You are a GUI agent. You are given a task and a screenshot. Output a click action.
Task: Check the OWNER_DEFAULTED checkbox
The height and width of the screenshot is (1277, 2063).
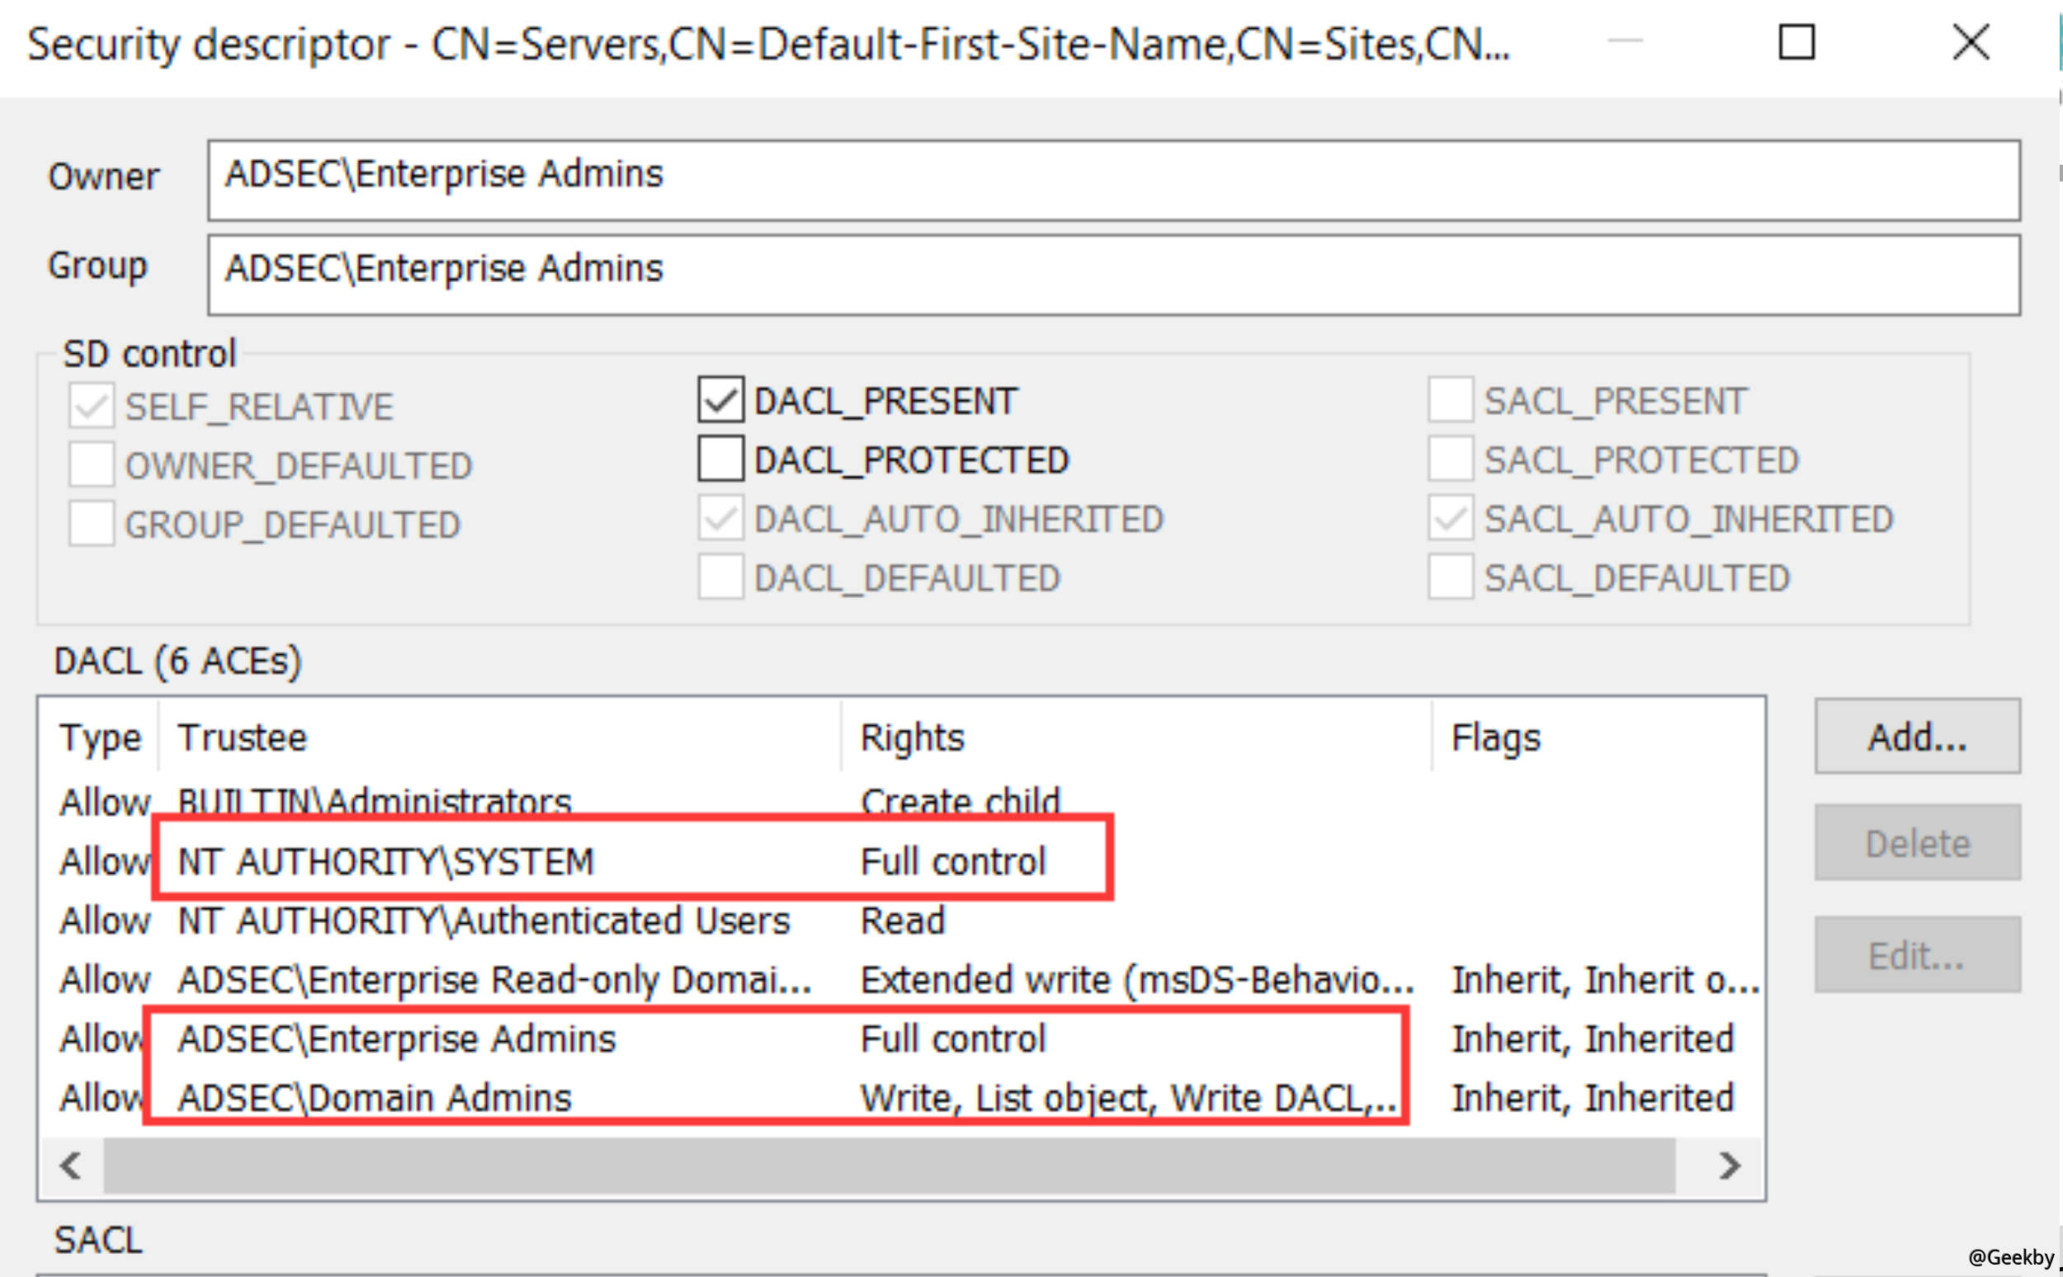point(92,464)
